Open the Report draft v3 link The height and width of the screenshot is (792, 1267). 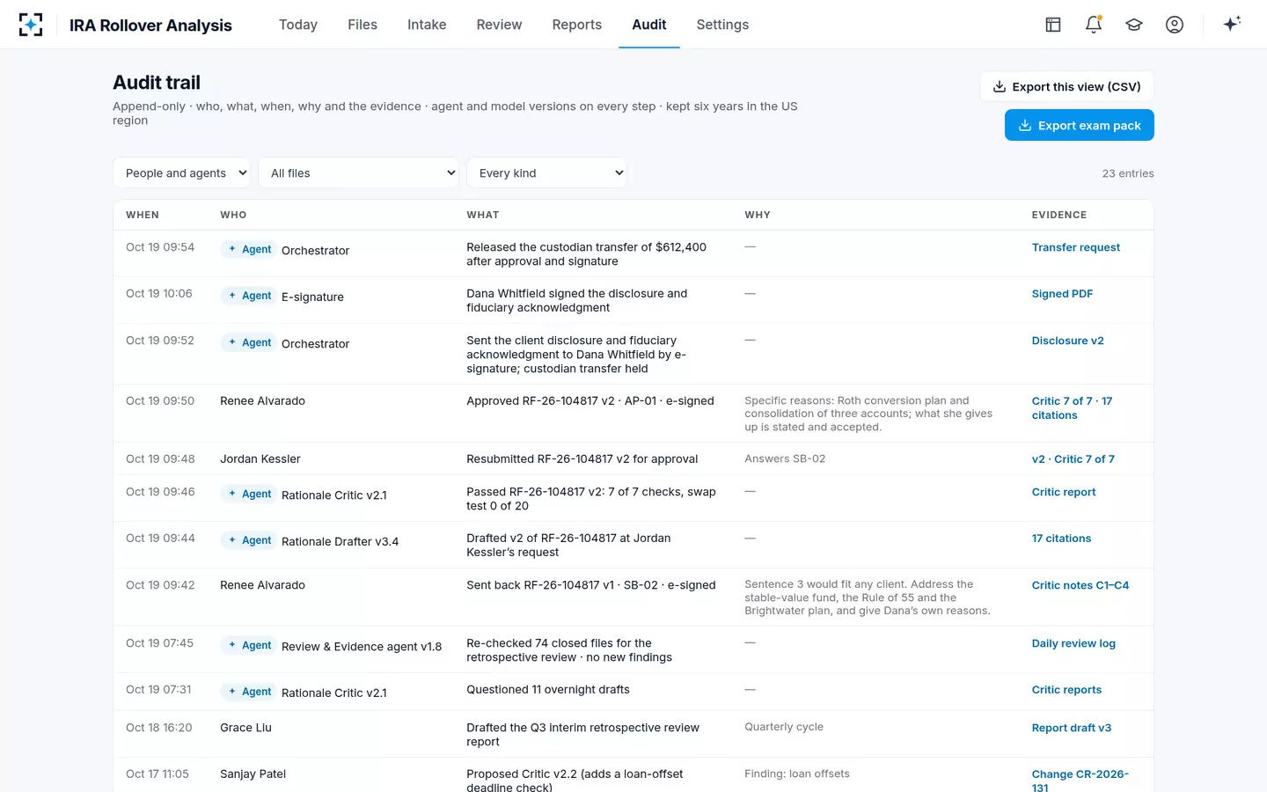(x=1072, y=728)
